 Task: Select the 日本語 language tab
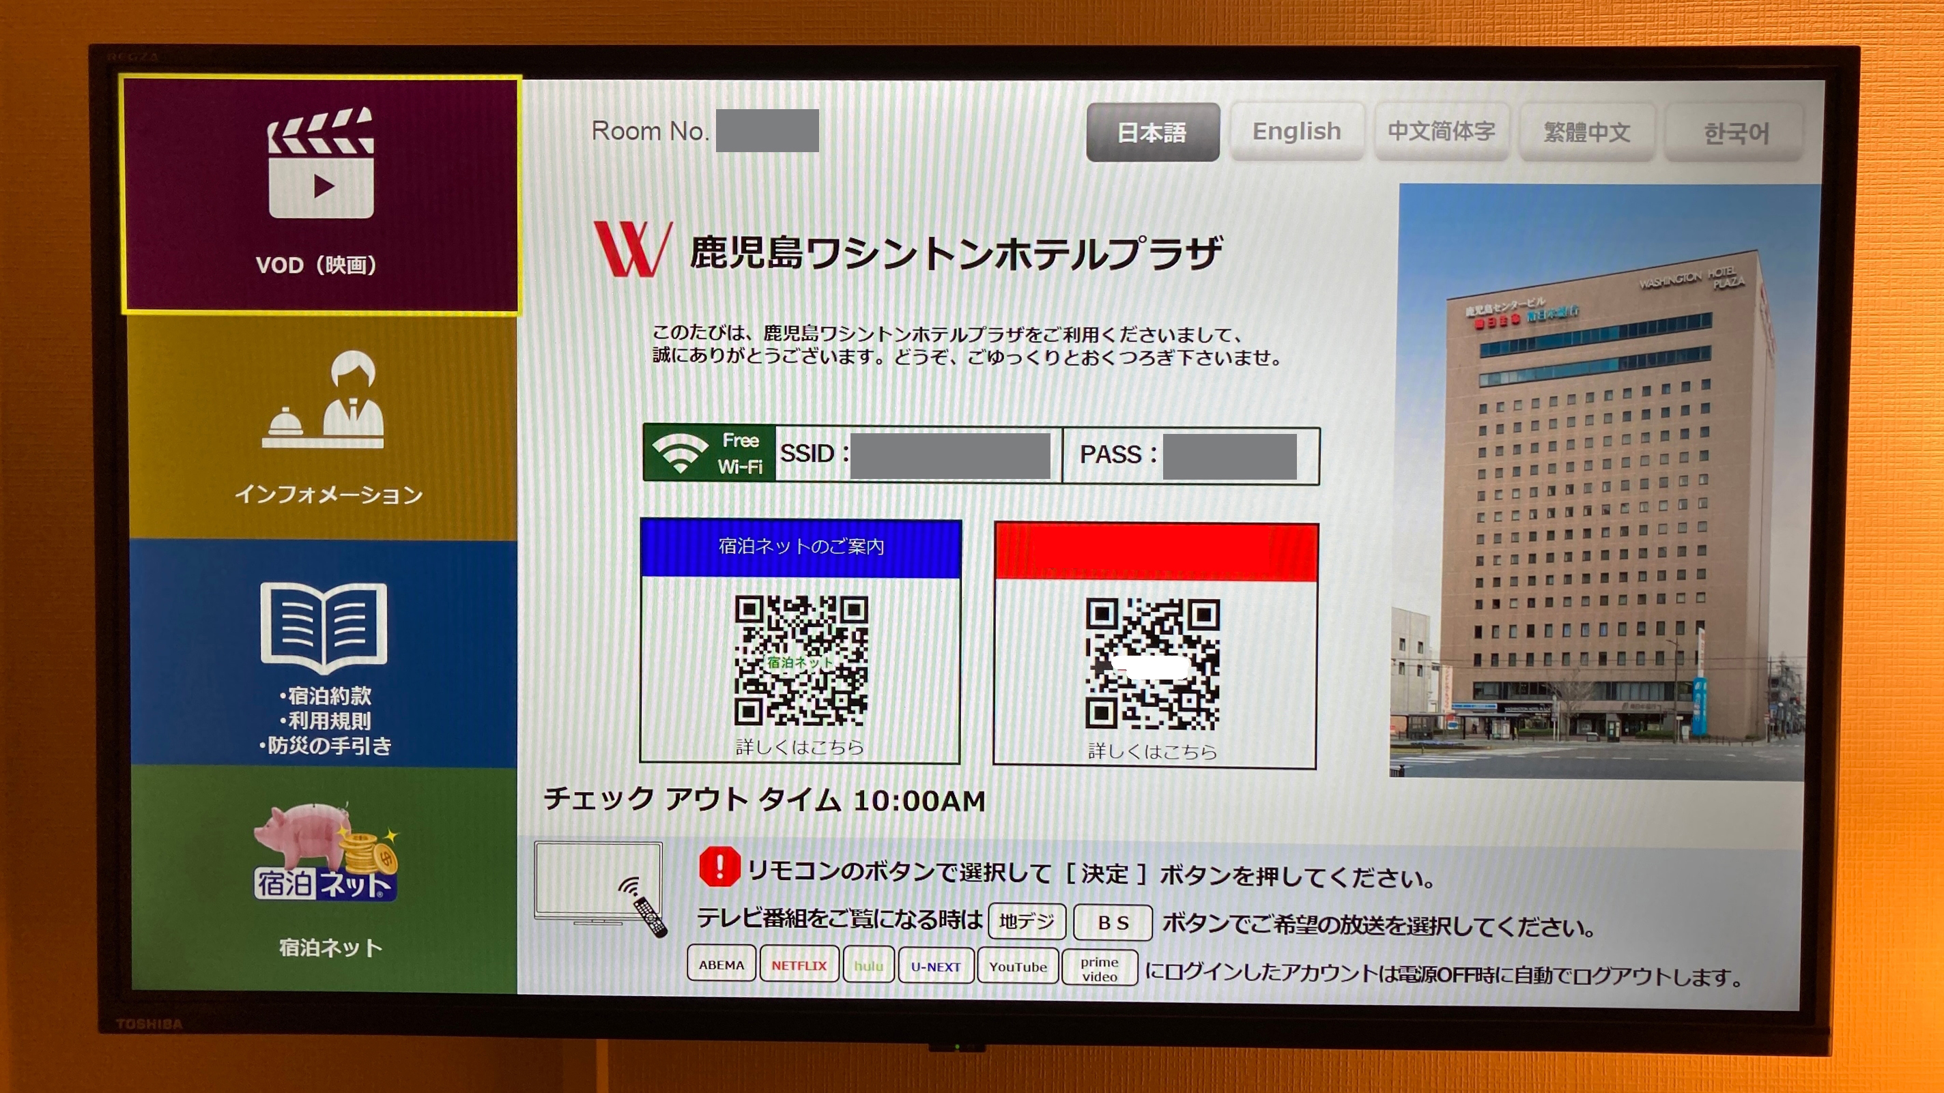tap(1152, 132)
